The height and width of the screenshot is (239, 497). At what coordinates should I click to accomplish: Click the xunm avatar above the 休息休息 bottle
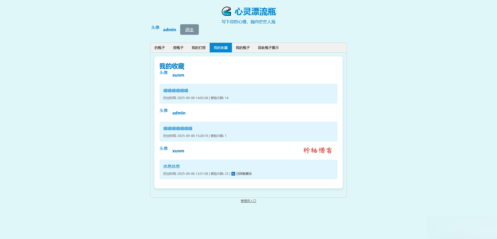pos(164,149)
